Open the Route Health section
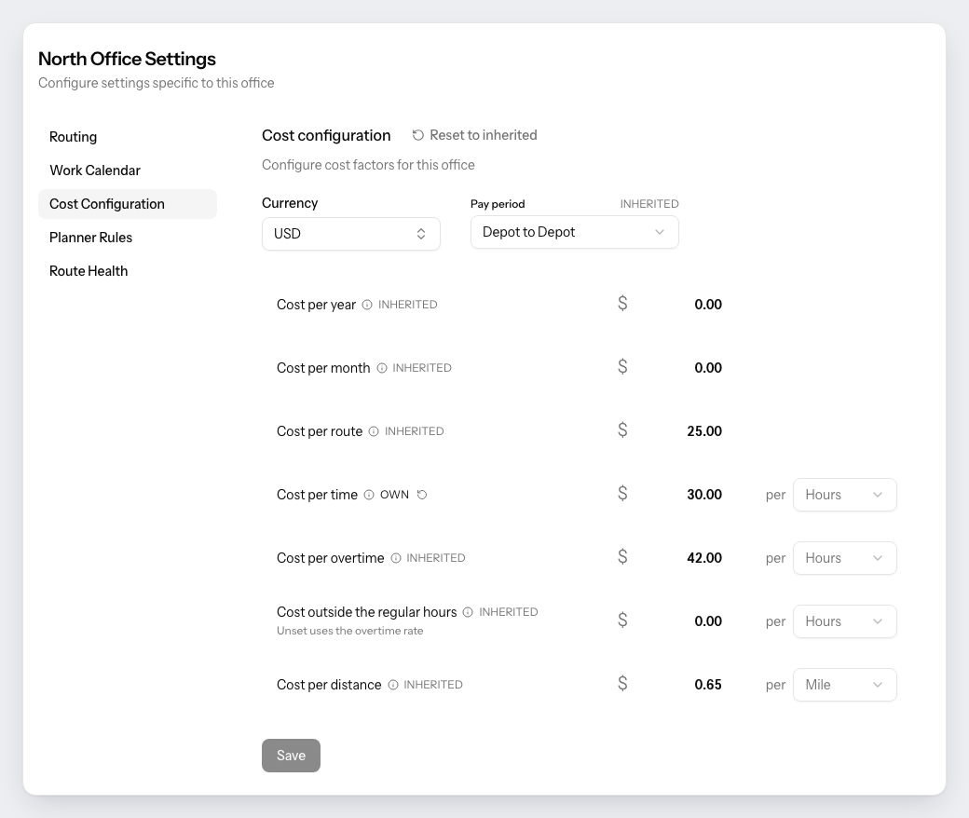Screen dimensions: 969x818 tap(128, 271)
